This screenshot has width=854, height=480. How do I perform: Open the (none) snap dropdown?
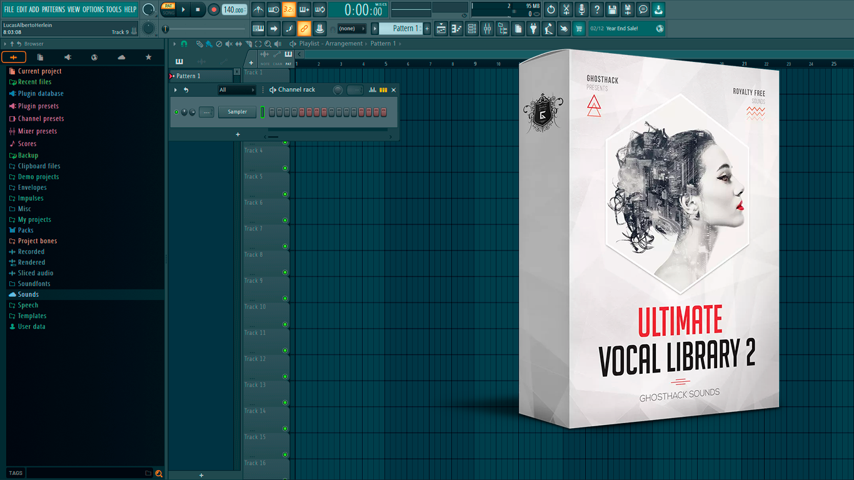tap(351, 29)
